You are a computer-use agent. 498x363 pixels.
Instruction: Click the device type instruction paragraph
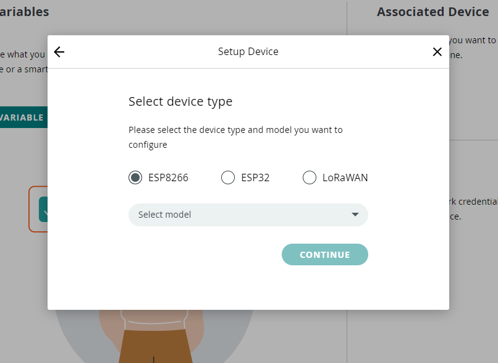235,137
